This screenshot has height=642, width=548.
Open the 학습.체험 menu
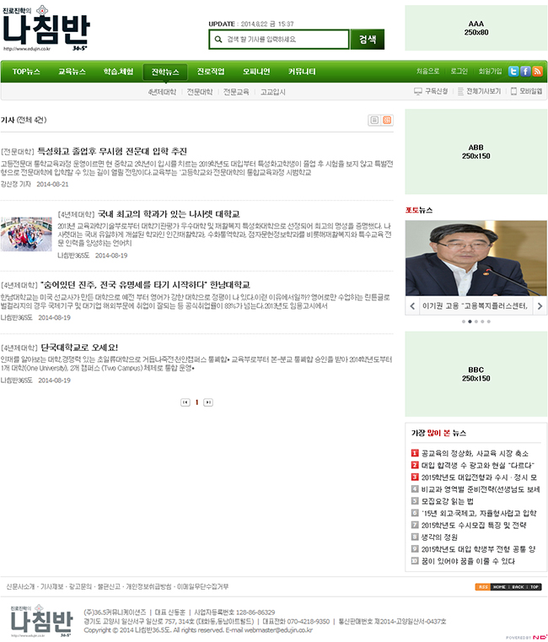(x=118, y=72)
